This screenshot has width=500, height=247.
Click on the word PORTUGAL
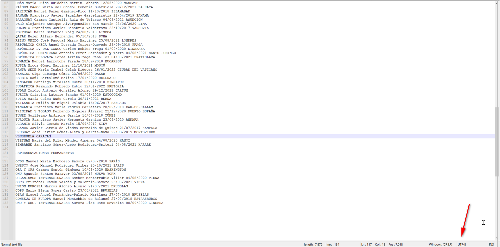24,32
